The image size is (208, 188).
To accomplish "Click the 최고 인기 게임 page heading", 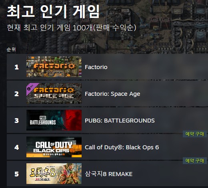I will (53, 12).
